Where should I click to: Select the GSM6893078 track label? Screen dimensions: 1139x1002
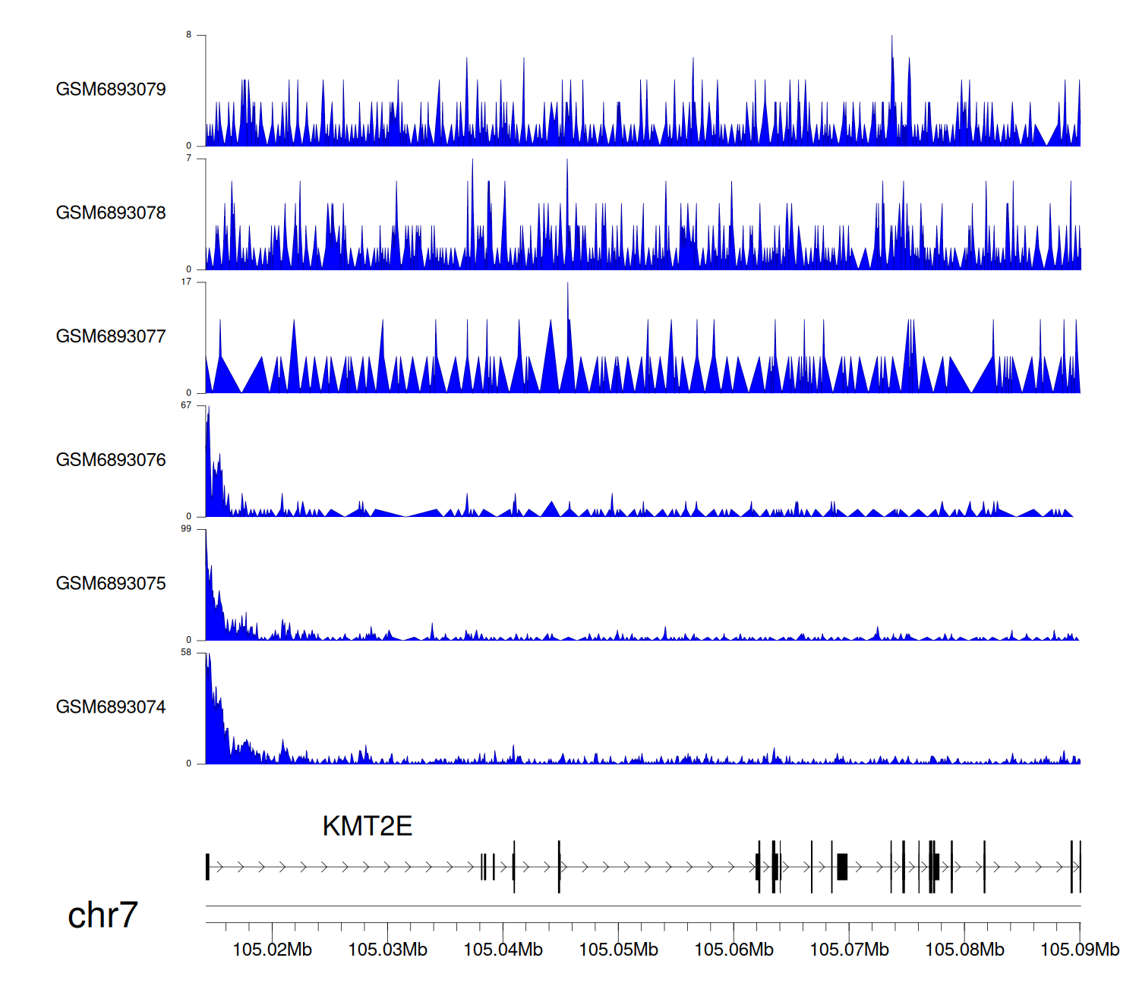click(111, 213)
